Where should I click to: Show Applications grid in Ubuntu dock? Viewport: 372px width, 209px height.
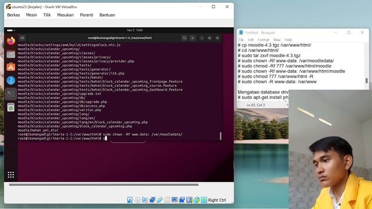[10, 175]
